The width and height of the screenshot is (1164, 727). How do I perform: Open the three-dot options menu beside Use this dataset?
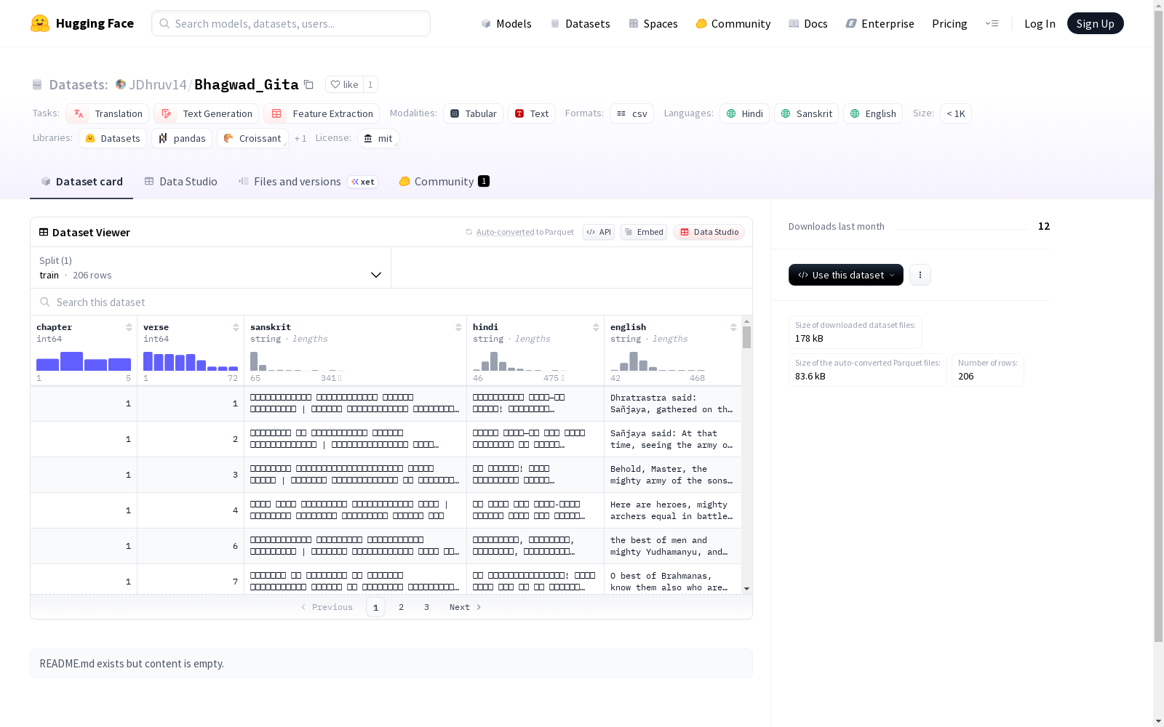pos(920,275)
